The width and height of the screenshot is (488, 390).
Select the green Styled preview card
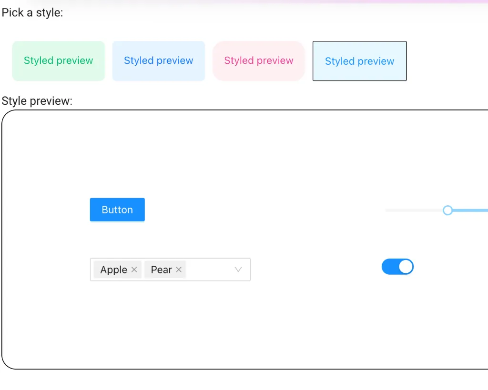58,61
